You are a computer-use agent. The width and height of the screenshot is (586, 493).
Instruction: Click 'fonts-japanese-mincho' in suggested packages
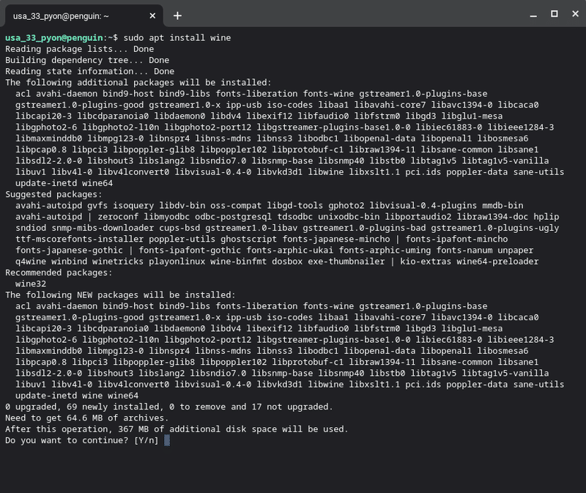point(336,240)
